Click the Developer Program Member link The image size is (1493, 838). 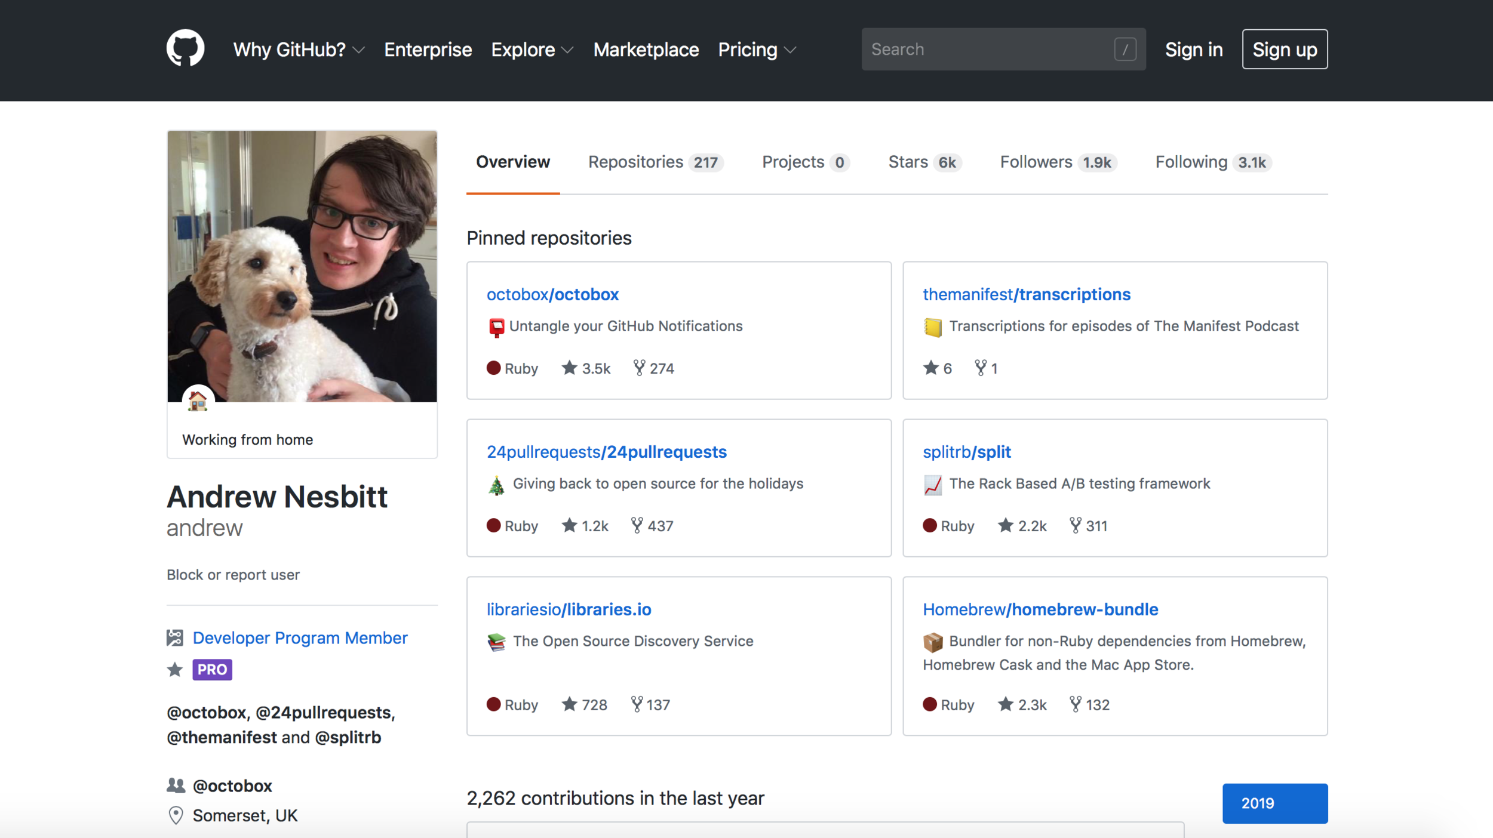click(x=300, y=638)
